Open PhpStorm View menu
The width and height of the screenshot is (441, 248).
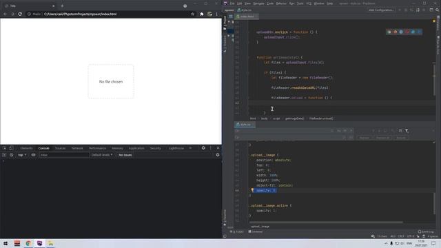[x=247, y=3]
